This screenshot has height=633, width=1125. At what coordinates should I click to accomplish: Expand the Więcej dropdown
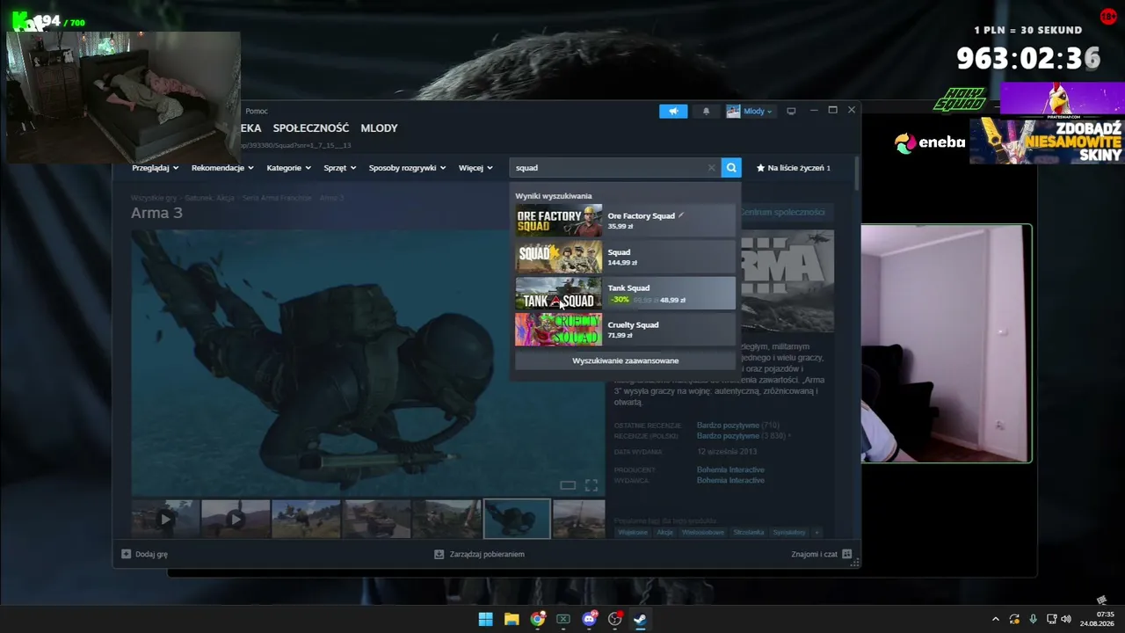(475, 168)
